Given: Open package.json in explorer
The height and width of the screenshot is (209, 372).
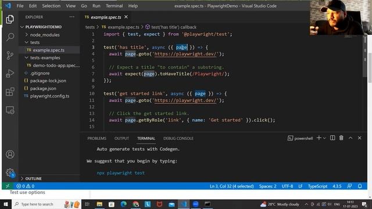Looking at the screenshot, I should 43,88.
